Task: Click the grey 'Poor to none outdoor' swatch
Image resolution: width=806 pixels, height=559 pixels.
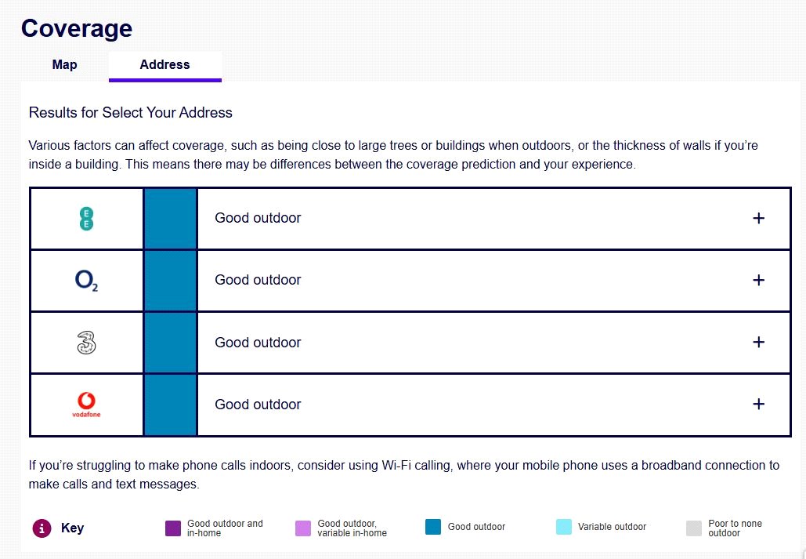Action: click(x=694, y=528)
